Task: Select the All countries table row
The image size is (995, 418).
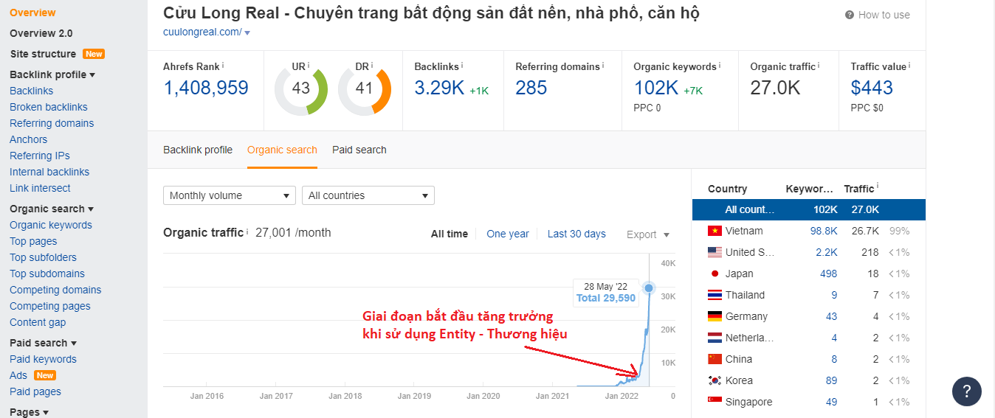Action: tap(809, 209)
